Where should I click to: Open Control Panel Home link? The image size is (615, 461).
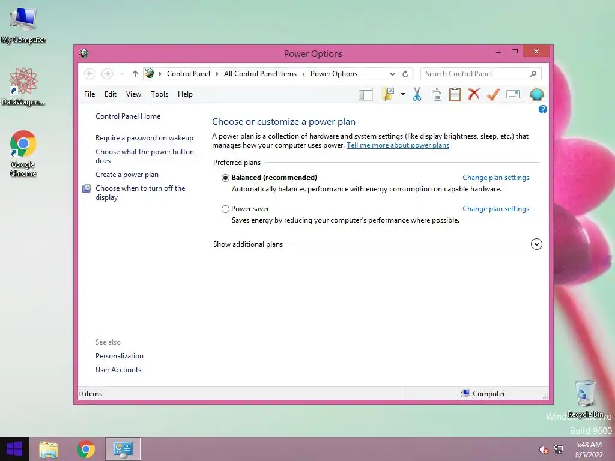pyautogui.click(x=128, y=116)
